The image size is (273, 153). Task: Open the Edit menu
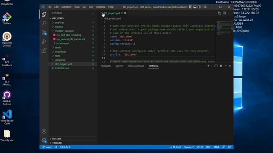(x=56, y=7)
